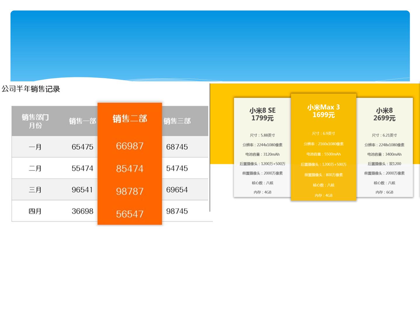The width and height of the screenshot is (420, 315).
Task: Click the 销售一部 column header
Action: pos(83,121)
